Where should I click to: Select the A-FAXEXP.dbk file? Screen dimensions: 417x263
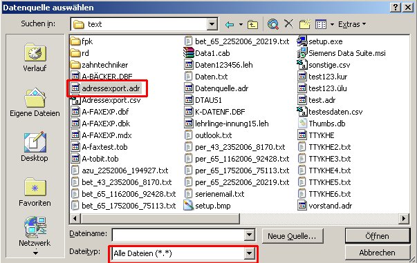pyautogui.click(x=100, y=124)
